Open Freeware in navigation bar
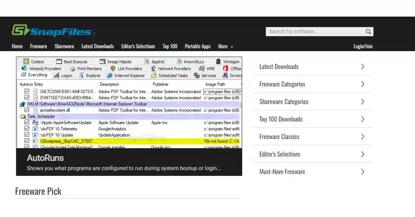415x217 pixels. pyautogui.click(x=38, y=46)
